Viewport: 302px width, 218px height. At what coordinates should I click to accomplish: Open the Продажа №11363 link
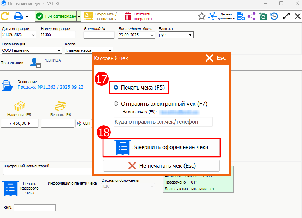[50, 87]
